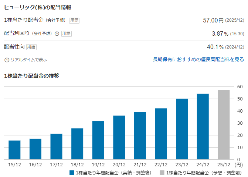248x177 pixels.
Task: Click the ヒューリック(株)の配当情報 heading
Action: pyautogui.click(x=37, y=7)
